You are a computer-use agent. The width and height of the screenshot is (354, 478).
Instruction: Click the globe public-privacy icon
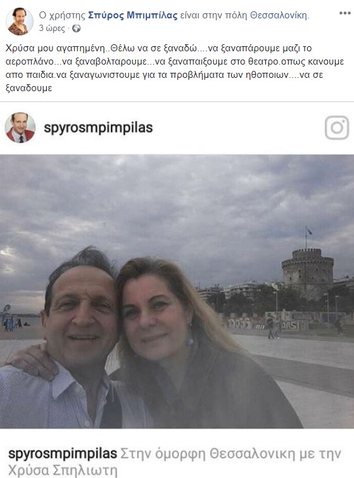pos(76,28)
